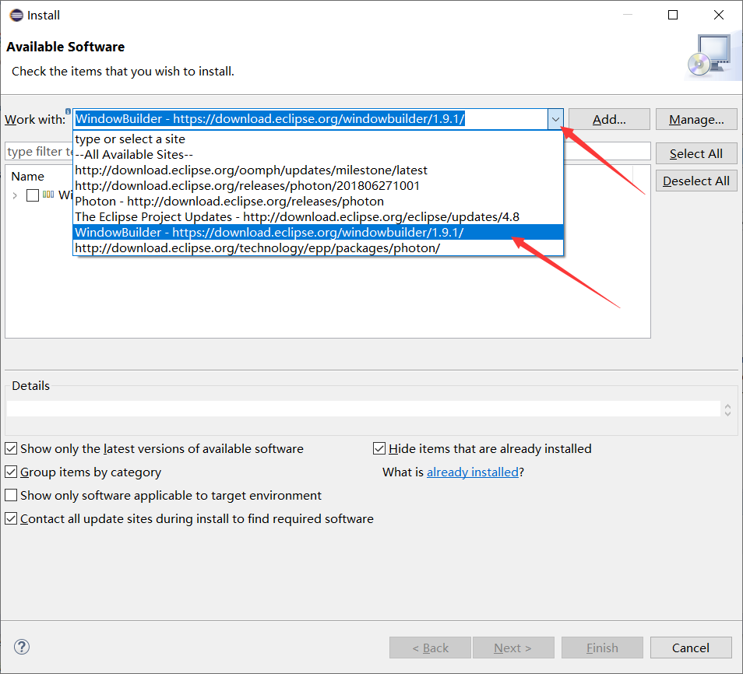Click the Eclipse icon in the title bar
This screenshot has height=674, width=743.
(16, 15)
